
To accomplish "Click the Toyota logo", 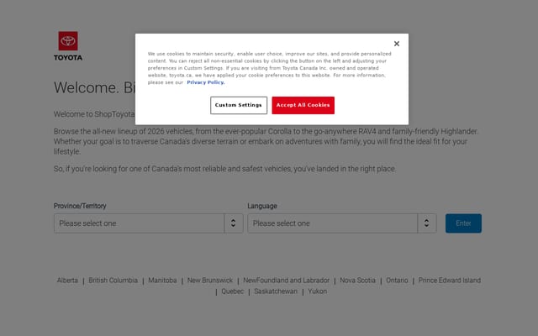I will [68, 46].
